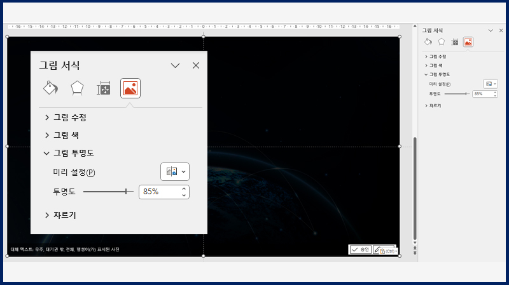Viewport: 509px width, 285px height.
Task: Click 투명도 slider track in right-side pane
Action: coord(457,93)
